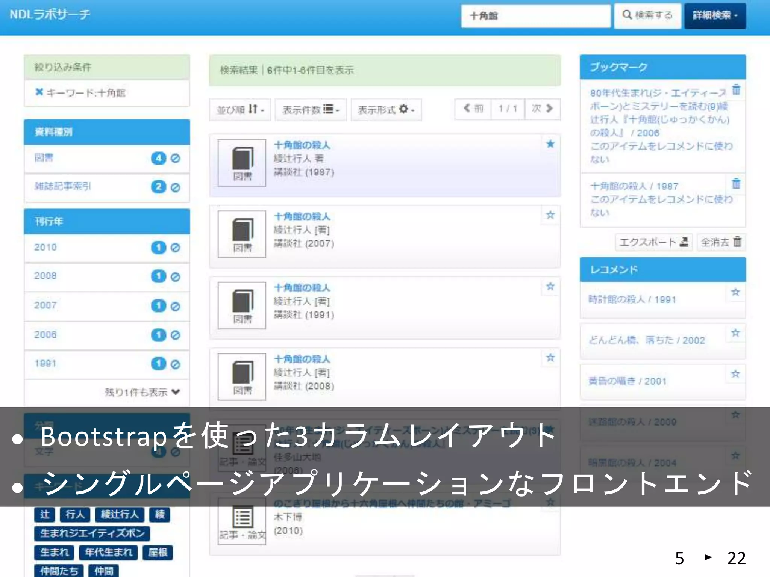This screenshot has width=770, height=577.
Task: Click article icon of the 木下博 2010 result
Action: coord(242,521)
